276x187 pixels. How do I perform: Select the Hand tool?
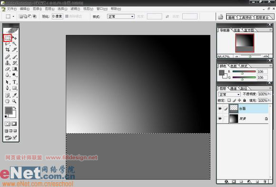(8, 101)
